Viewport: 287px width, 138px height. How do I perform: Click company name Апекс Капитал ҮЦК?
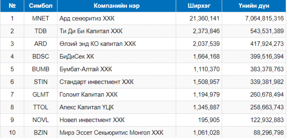pos(87,107)
